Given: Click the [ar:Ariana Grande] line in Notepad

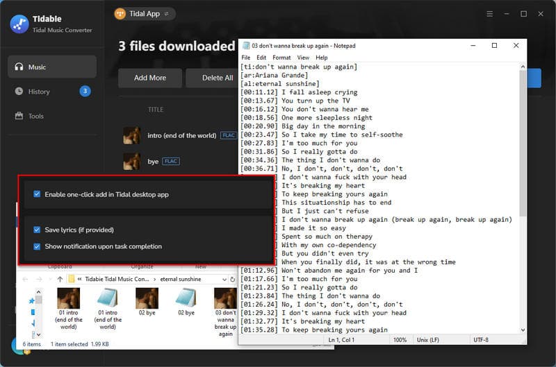Looking at the screenshot, I should [274, 75].
